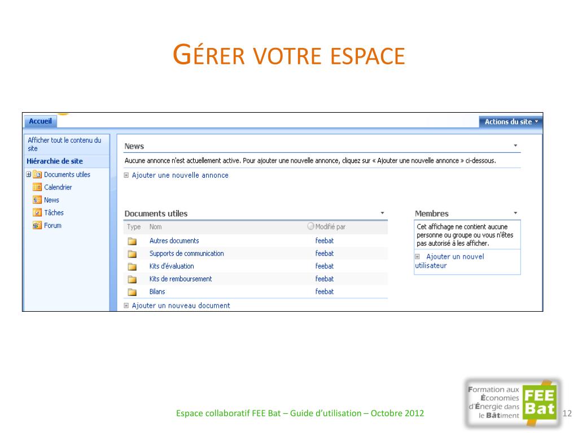The image size is (578, 433).
Task: Click feebat in the Kits de remboursement row
Action: tap(325, 279)
